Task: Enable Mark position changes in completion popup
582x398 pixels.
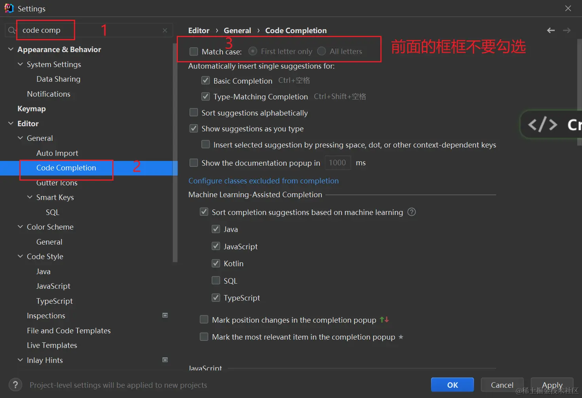Action: [x=204, y=320]
